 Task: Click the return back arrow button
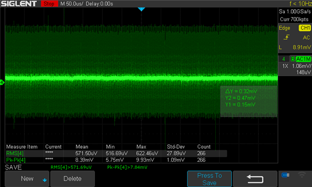tap(255, 179)
